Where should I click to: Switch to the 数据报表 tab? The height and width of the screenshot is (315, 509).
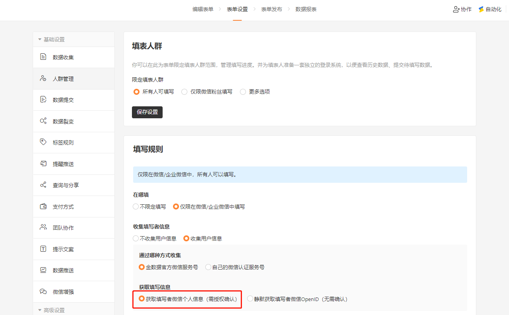click(x=306, y=9)
